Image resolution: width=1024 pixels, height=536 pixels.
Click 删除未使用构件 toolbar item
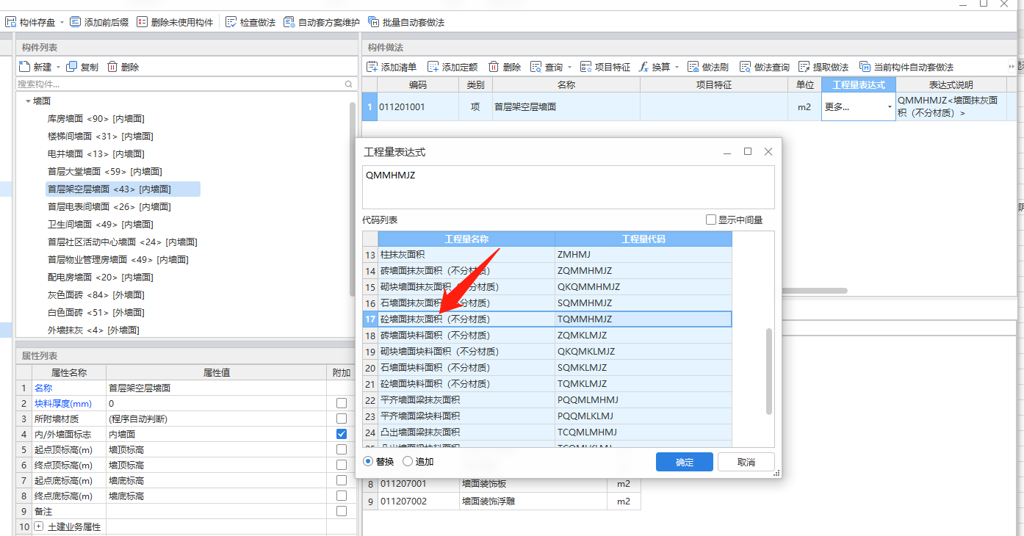175,22
